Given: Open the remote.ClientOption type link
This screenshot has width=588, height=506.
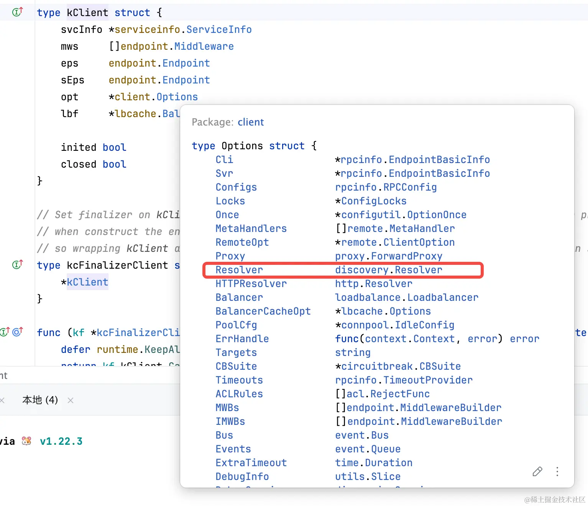Looking at the screenshot, I should click(x=398, y=242).
